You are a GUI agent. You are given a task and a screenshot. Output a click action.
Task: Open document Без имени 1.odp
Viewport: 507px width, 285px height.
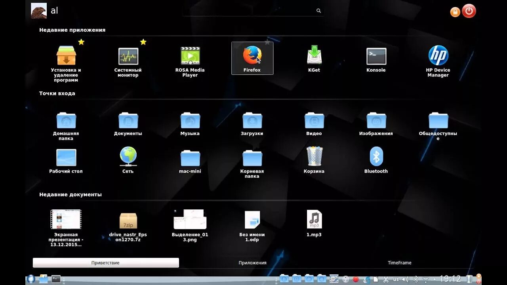(252, 226)
